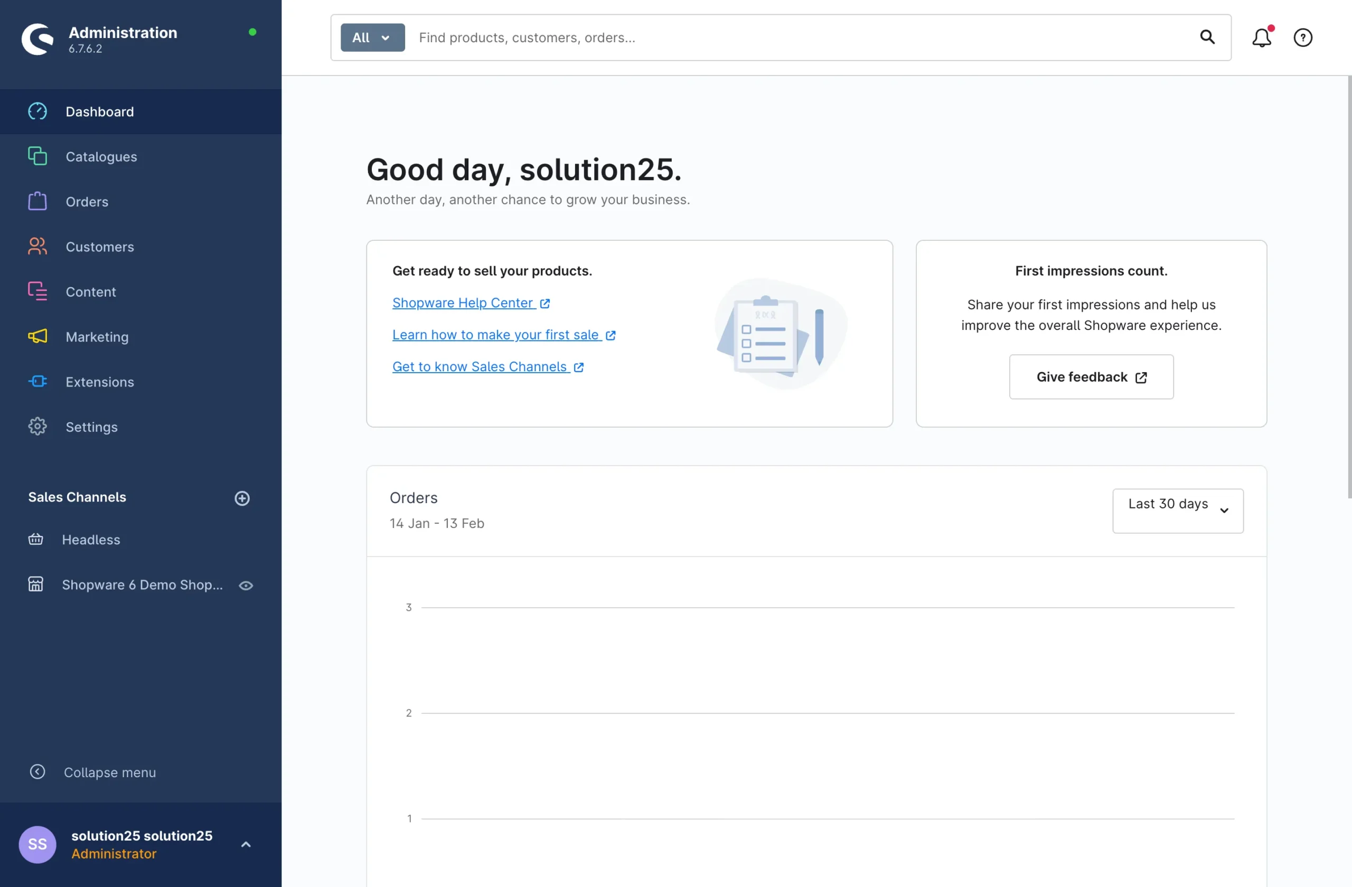The width and height of the screenshot is (1352, 887).
Task: Select the Extensions plug icon
Action: 37,382
